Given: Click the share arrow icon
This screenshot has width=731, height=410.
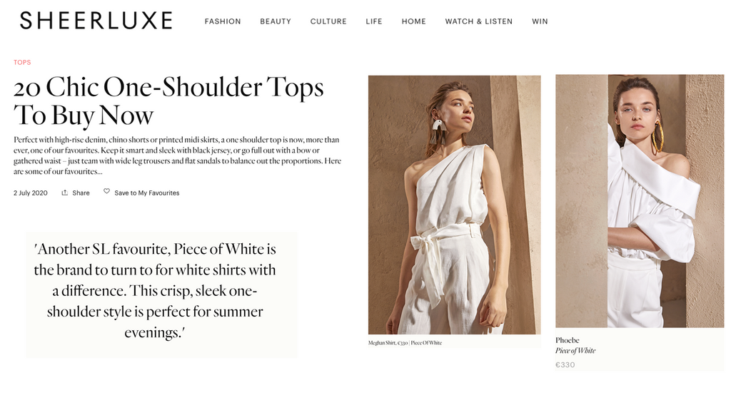Looking at the screenshot, I should point(65,193).
